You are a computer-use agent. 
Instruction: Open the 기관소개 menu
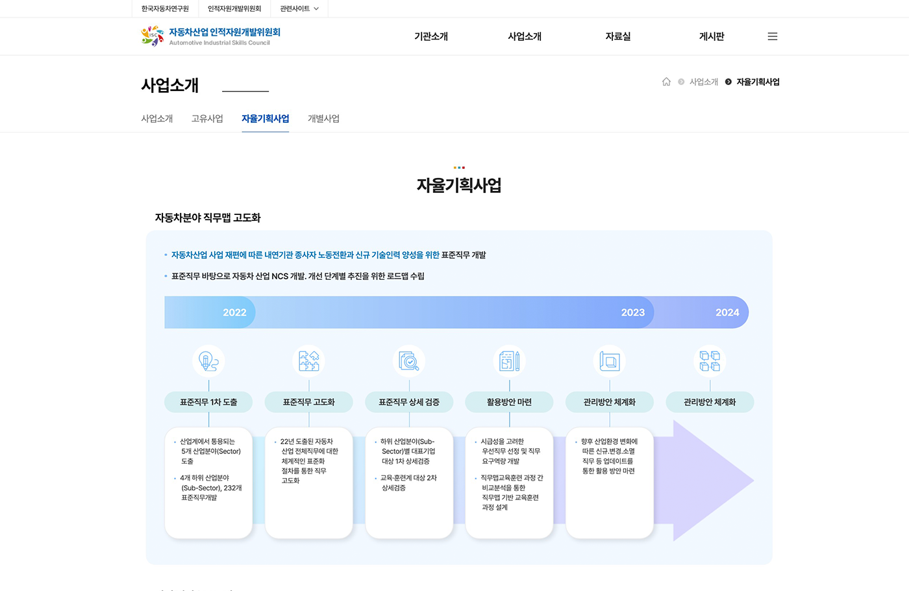pyautogui.click(x=430, y=36)
